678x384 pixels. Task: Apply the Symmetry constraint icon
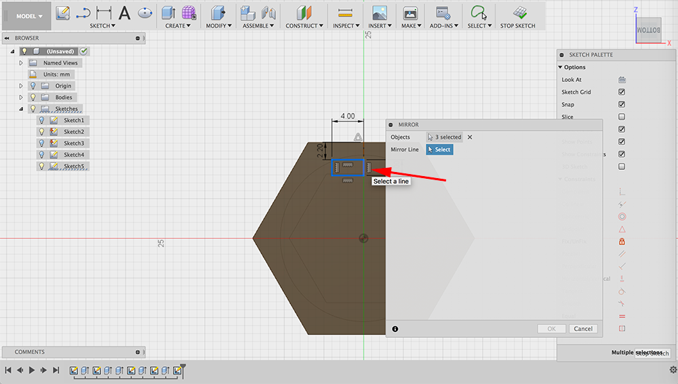622,328
